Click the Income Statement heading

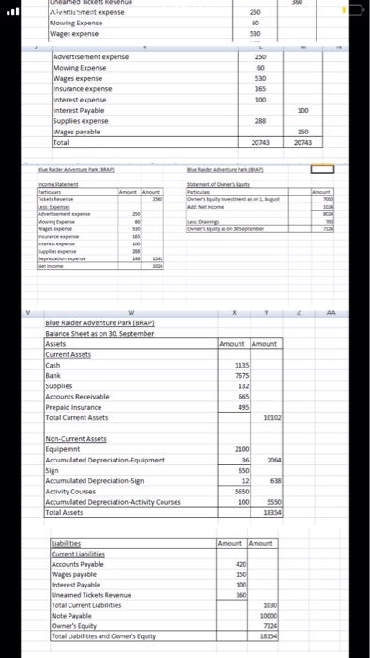coord(58,184)
